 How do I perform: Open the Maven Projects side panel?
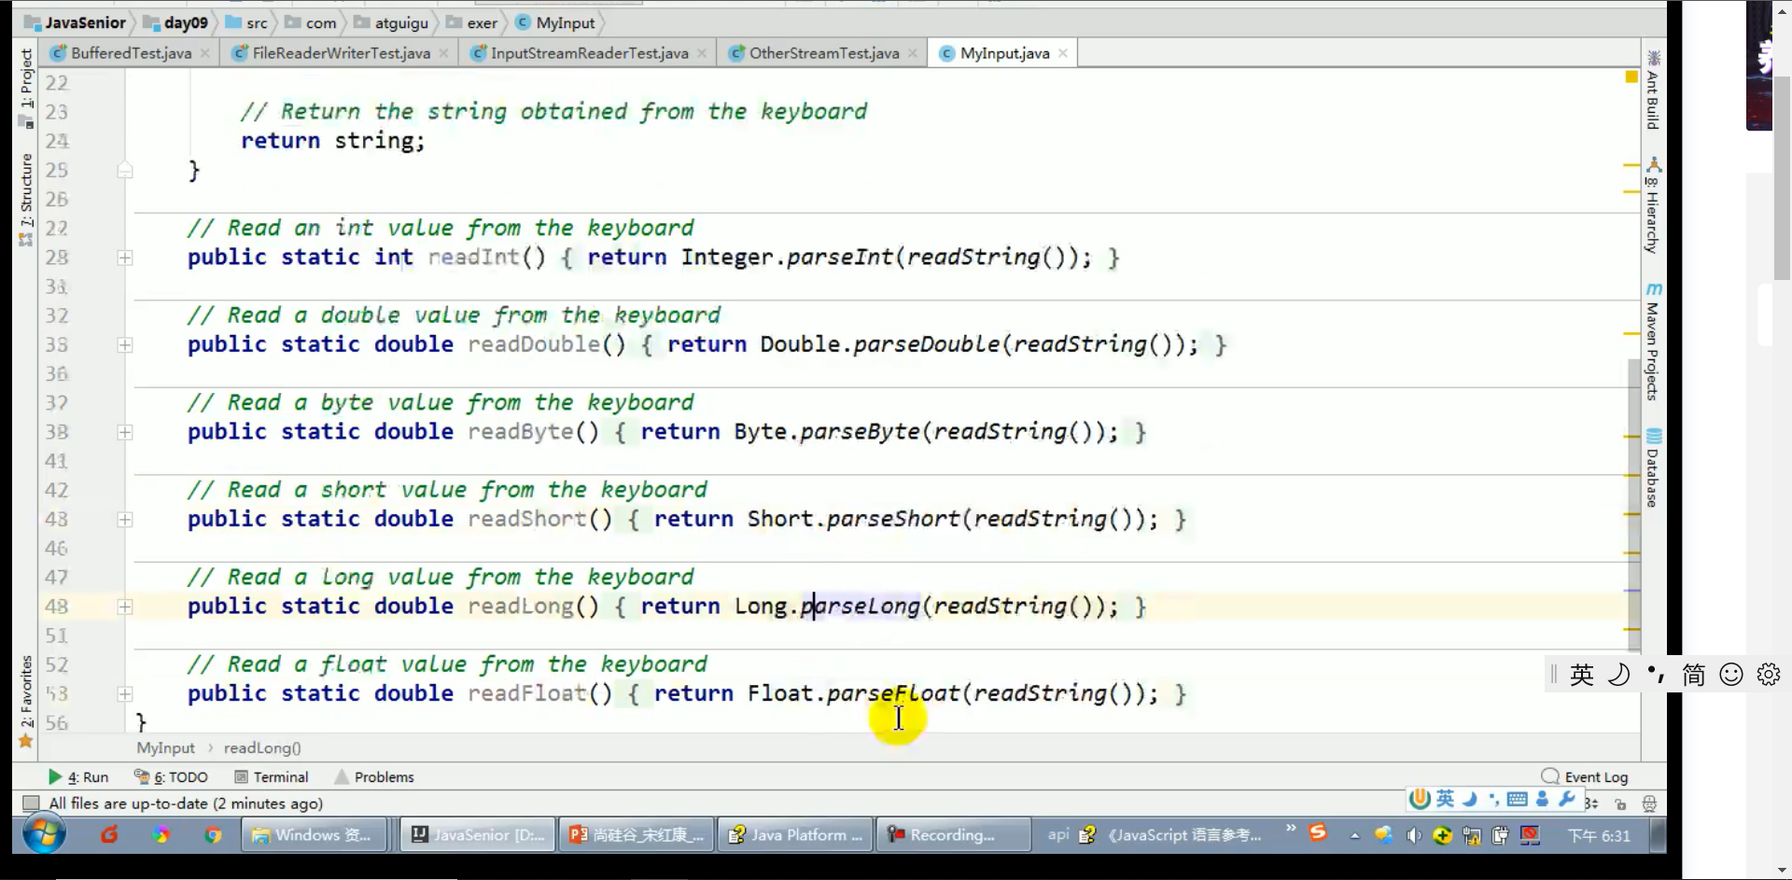pos(1653,342)
